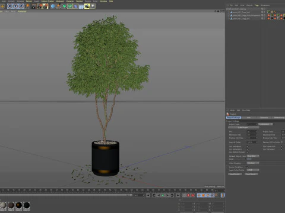Open the Input Color Profile dropdown

[x=253, y=170]
